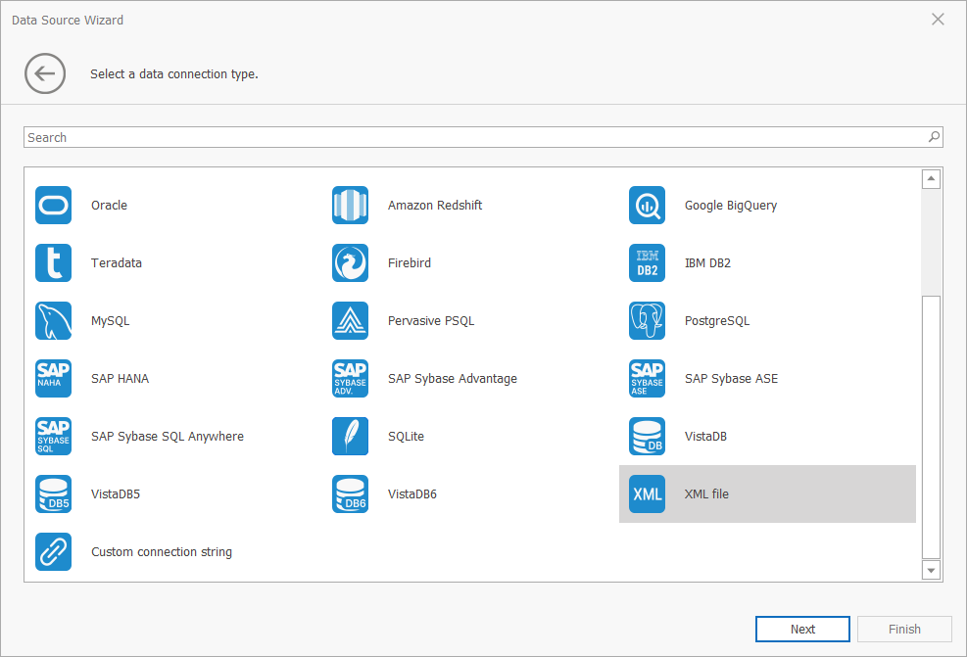This screenshot has width=967, height=657.
Task: Select the Oracle database icon
Action: (x=54, y=206)
